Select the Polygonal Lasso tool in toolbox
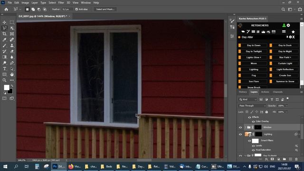The image size is (304, 171). click(x=4, y=28)
